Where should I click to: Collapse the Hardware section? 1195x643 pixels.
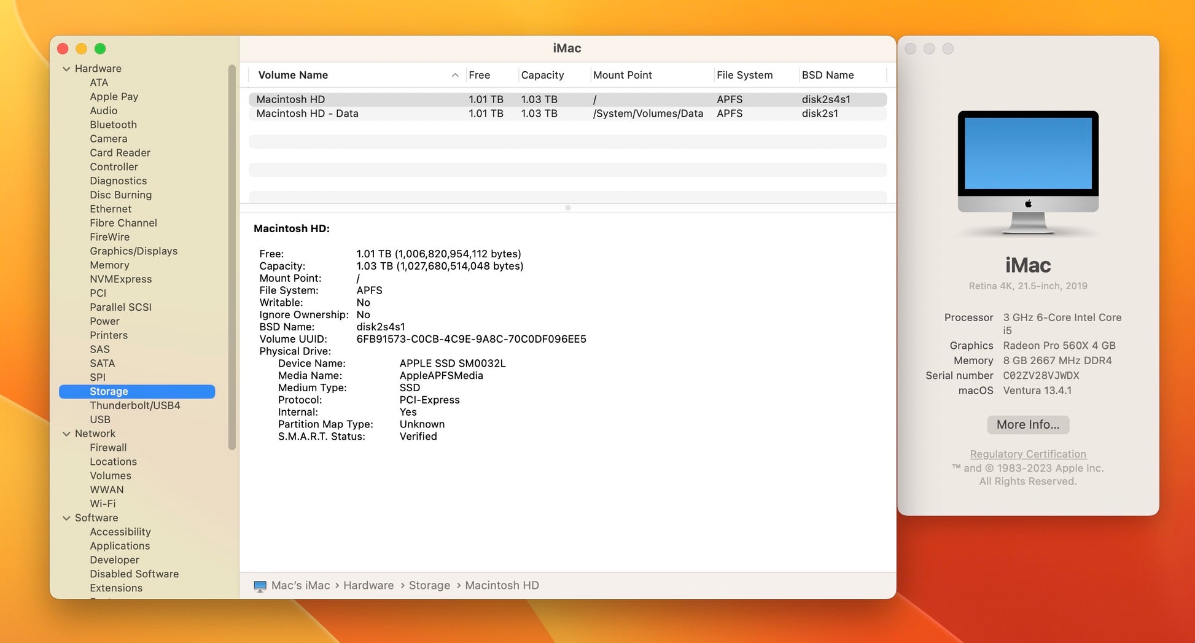click(x=66, y=69)
